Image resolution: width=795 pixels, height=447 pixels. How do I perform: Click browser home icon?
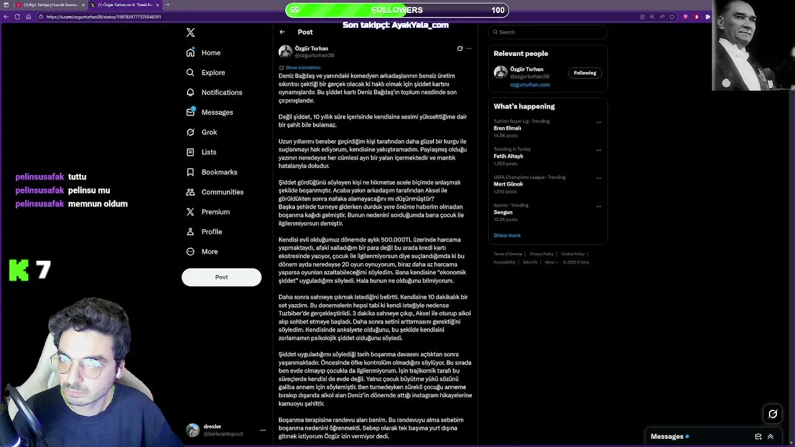[x=29, y=17]
